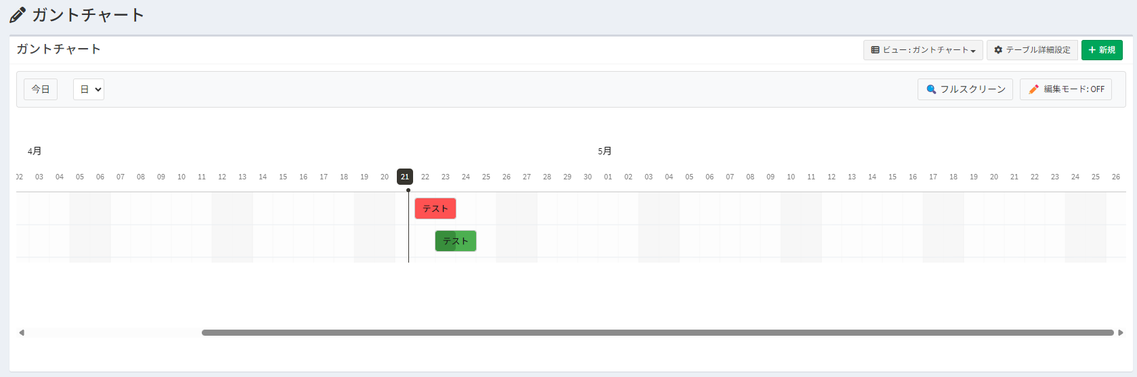Click the plus icon on the green button
This screenshot has width=1137, height=377.
1092,50
